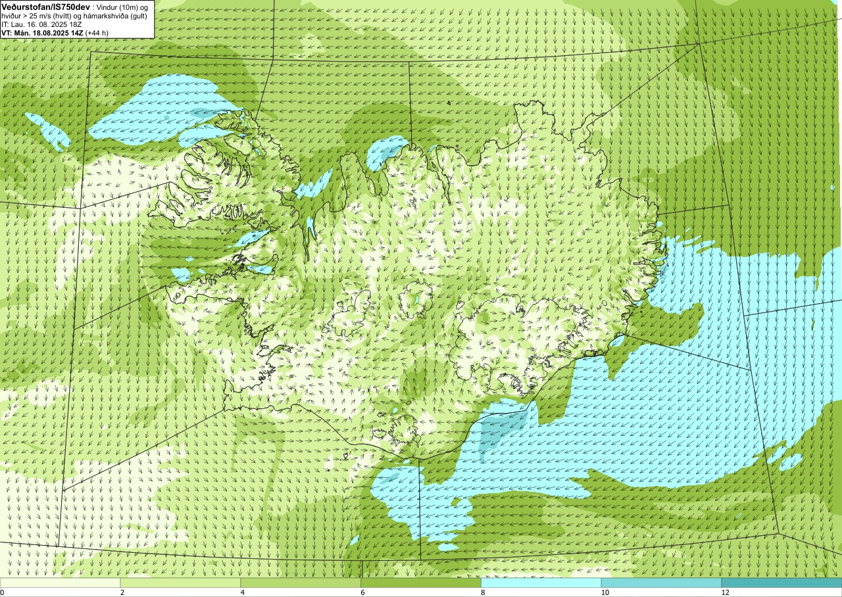Viewport: 842px width, 597px height.
Task: Select the 10–12 m/s turquoise legend swatch
Action: (661, 583)
